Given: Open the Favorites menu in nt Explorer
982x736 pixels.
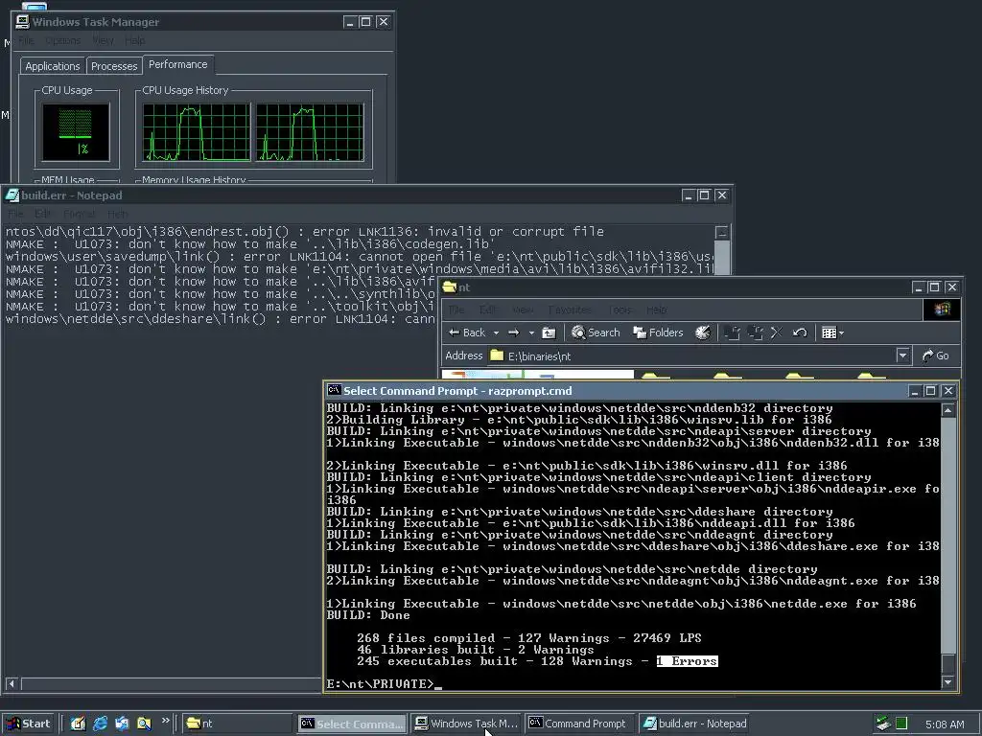Looking at the screenshot, I should click(x=570, y=310).
